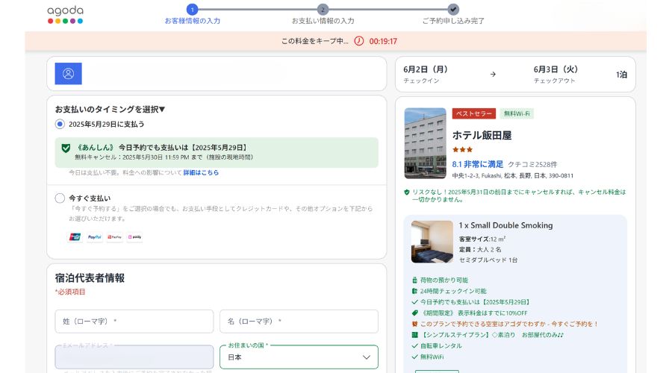Click the 名（ローマ字） input field
672x373 pixels.
(x=299, y=322)
